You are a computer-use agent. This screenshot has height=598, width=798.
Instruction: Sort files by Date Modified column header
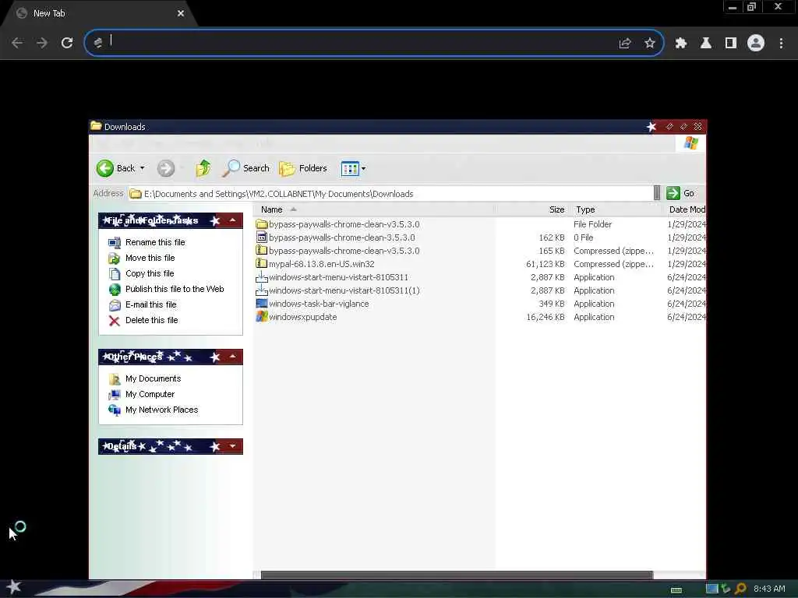pyautogui.click(x=686, y=209)
